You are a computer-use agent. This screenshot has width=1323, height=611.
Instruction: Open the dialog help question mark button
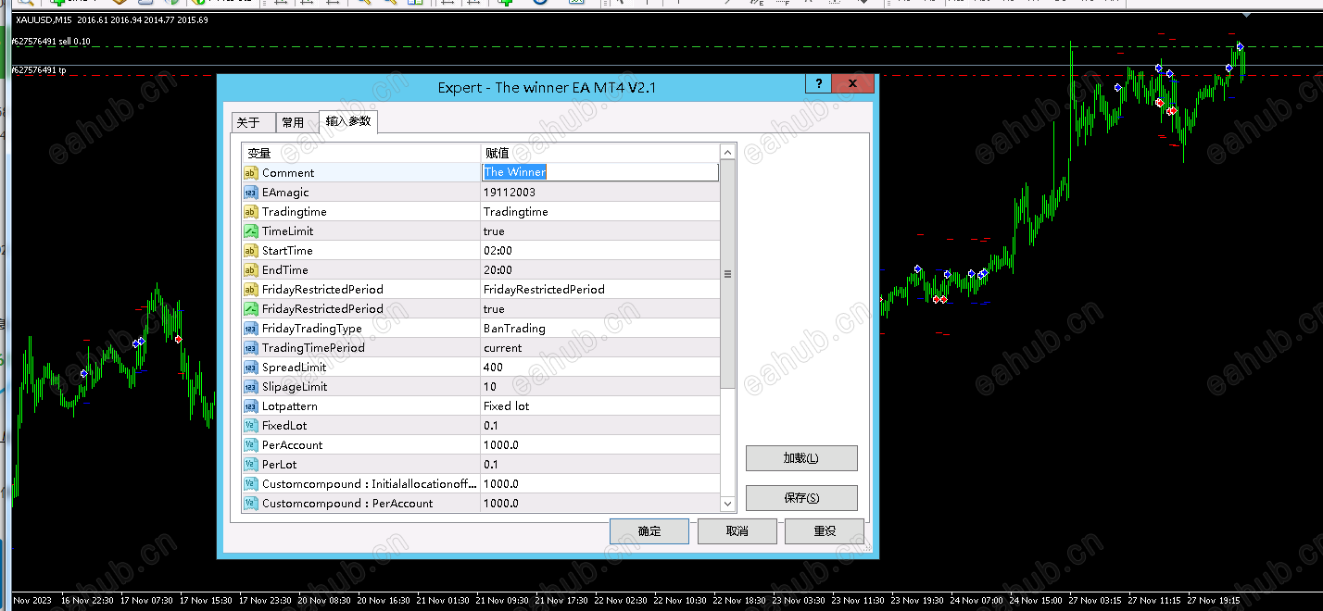pos(817,84)
